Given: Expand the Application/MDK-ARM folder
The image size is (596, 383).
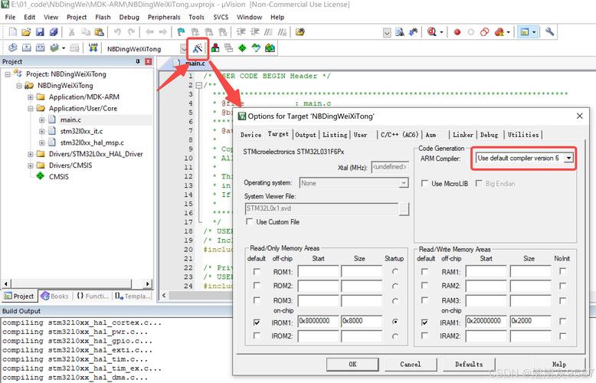Looking at the screenshot, I should 31,97.
